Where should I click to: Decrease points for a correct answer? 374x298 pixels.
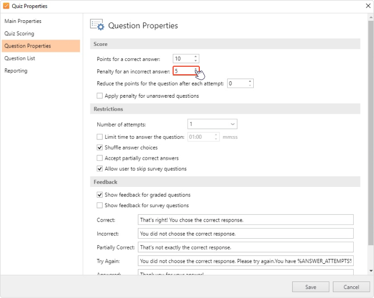[196, 60]
